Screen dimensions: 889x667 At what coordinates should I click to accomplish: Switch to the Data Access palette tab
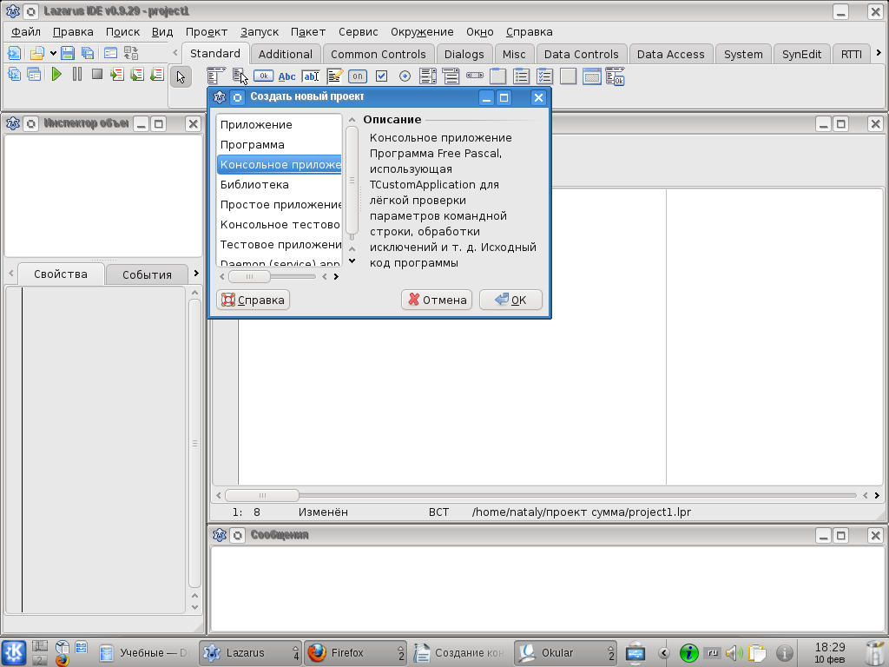coord(671,55)
